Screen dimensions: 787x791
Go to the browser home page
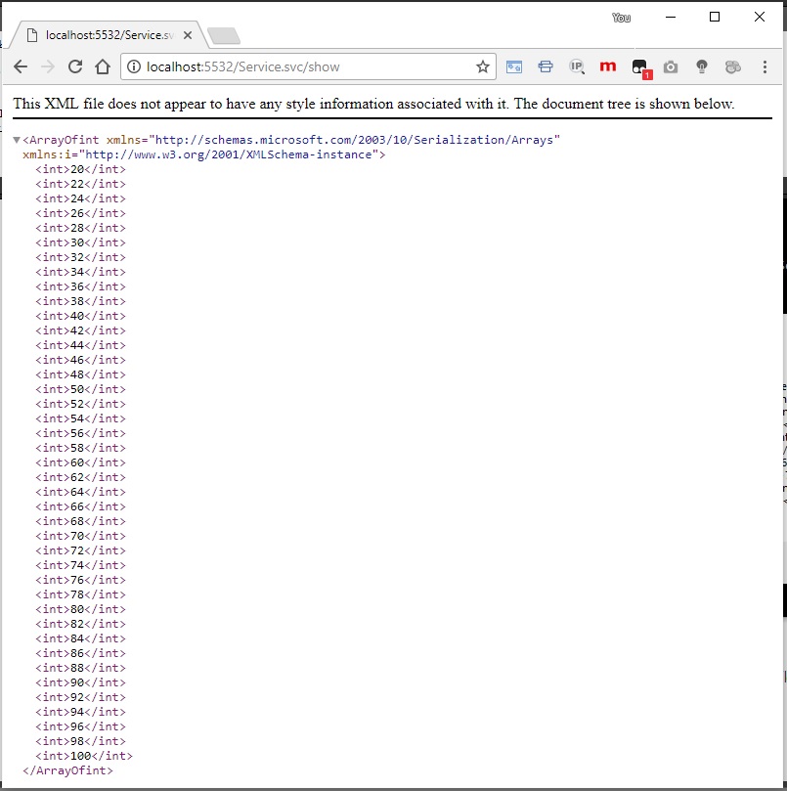[x=103, y=67]
